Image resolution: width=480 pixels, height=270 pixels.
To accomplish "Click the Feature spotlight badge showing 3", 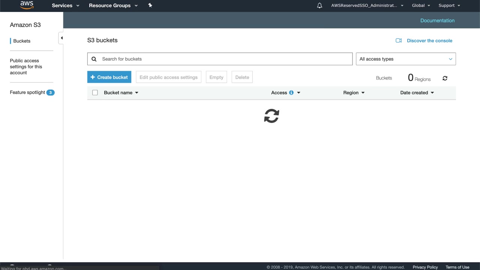I will (50, 92).
